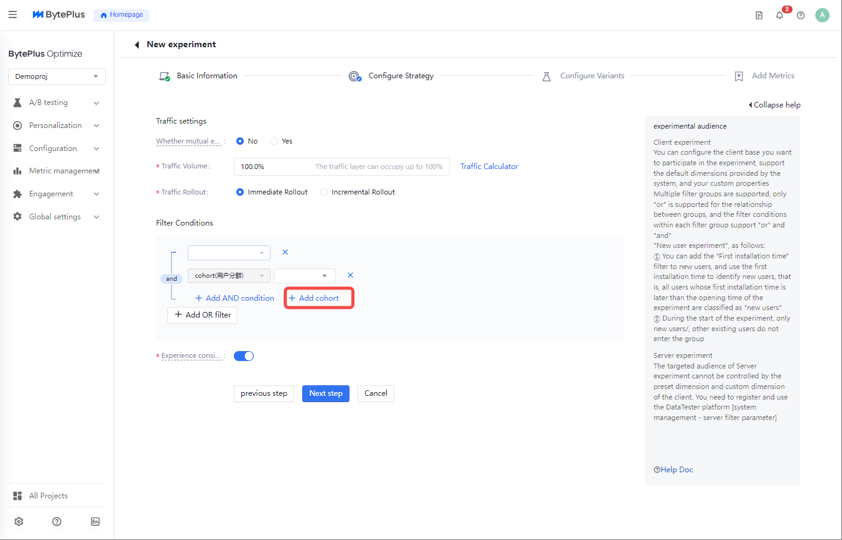The image size is (842, 540).
Task: Open the documents icon in top bar
Action: pyautogui.click(x=759, y=16)
